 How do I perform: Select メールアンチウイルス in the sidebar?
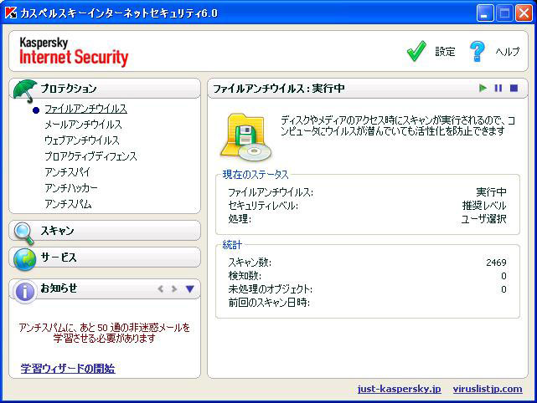[83, 125]
